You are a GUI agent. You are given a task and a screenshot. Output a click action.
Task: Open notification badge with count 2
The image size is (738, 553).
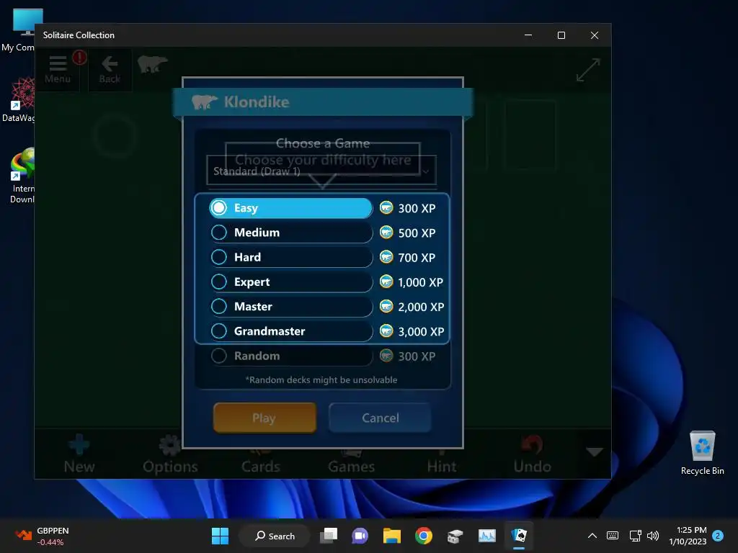[718, 536]
